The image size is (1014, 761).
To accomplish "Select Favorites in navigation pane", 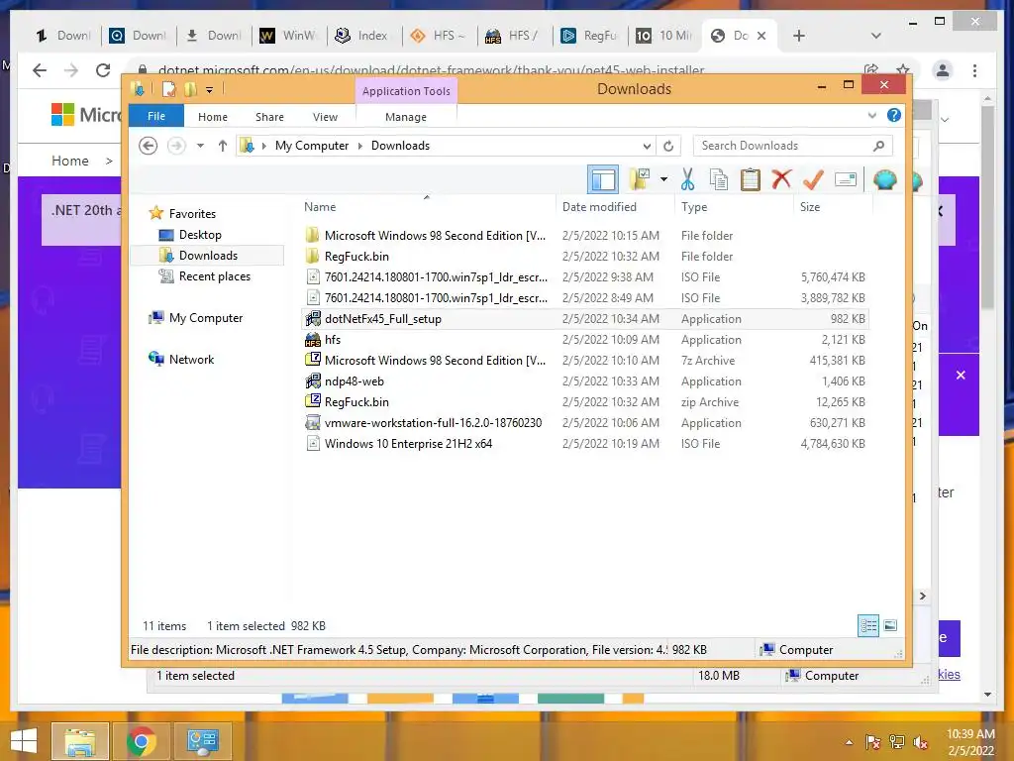I will pos(192,214).
